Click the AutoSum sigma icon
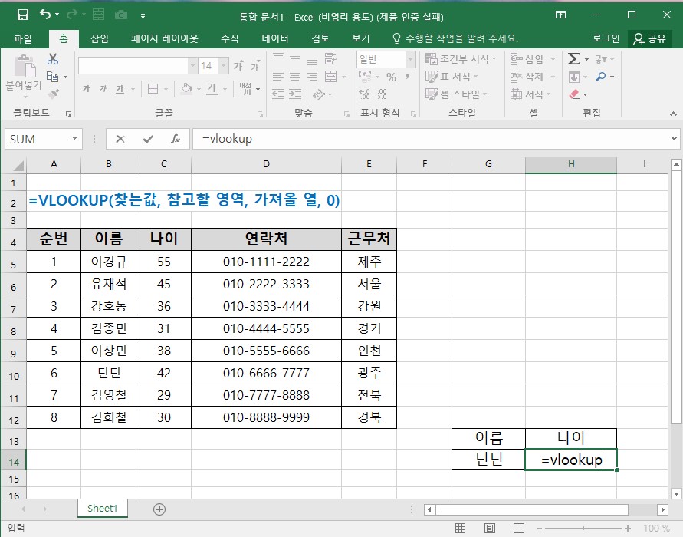 tap(573, 59)
